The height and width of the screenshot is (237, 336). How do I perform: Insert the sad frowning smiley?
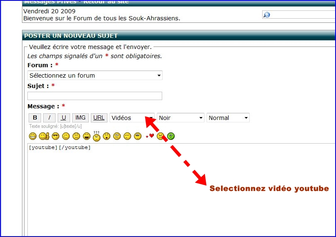pos(76,136)
